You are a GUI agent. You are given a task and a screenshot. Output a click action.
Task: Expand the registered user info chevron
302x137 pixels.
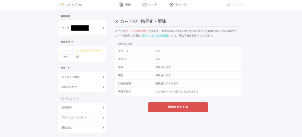[103, 28]
